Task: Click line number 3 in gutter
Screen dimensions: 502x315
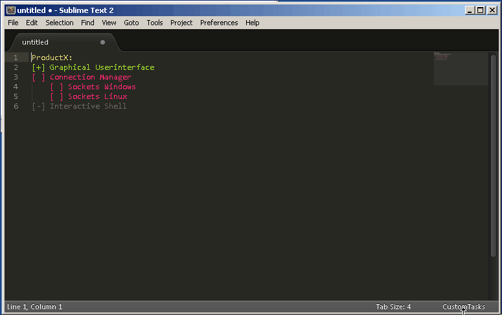Action: 16,77
